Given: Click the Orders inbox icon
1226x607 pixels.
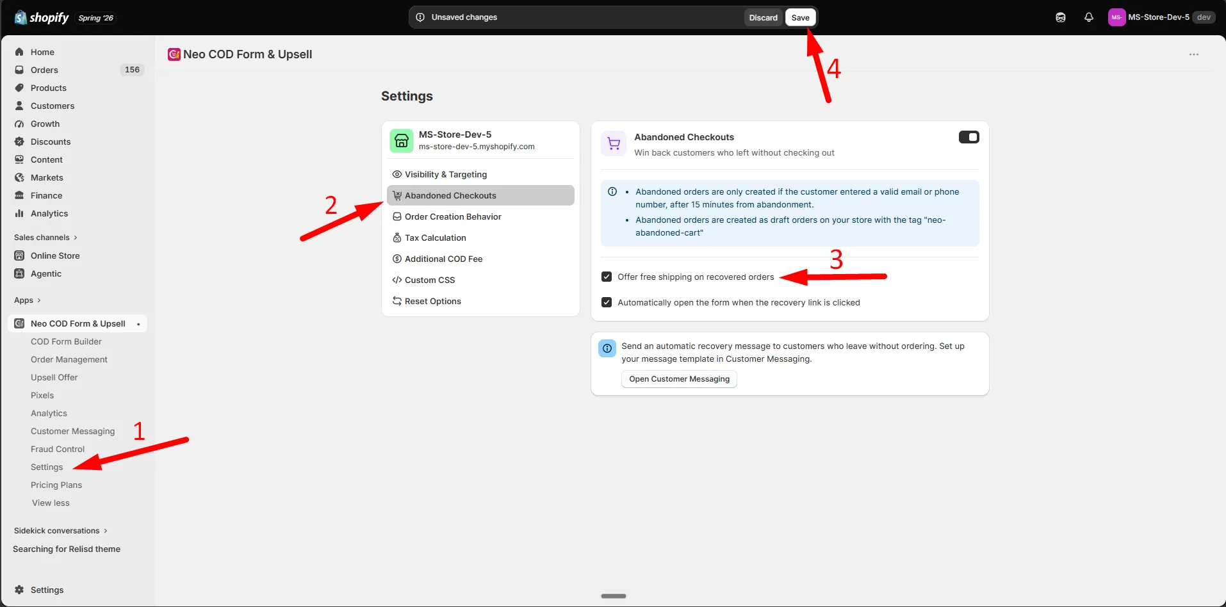Looking at the screenshot, I should [x=19, y=70].
